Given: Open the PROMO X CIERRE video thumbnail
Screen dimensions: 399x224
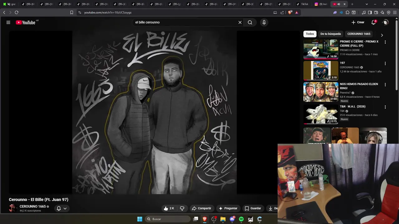Looking at the screenshot, I should (321, 49).
